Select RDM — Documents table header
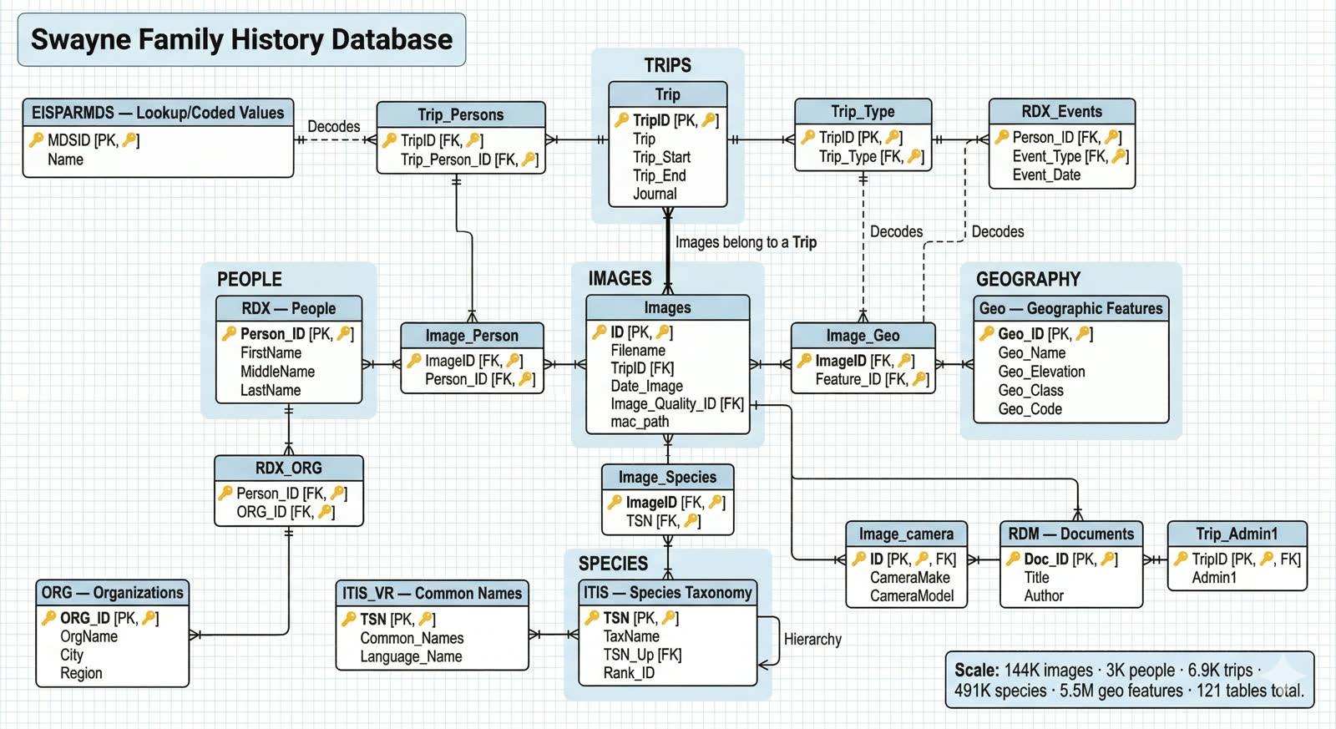The image size is (1336, 729). pyautogui.click(x=1070, y=534)
